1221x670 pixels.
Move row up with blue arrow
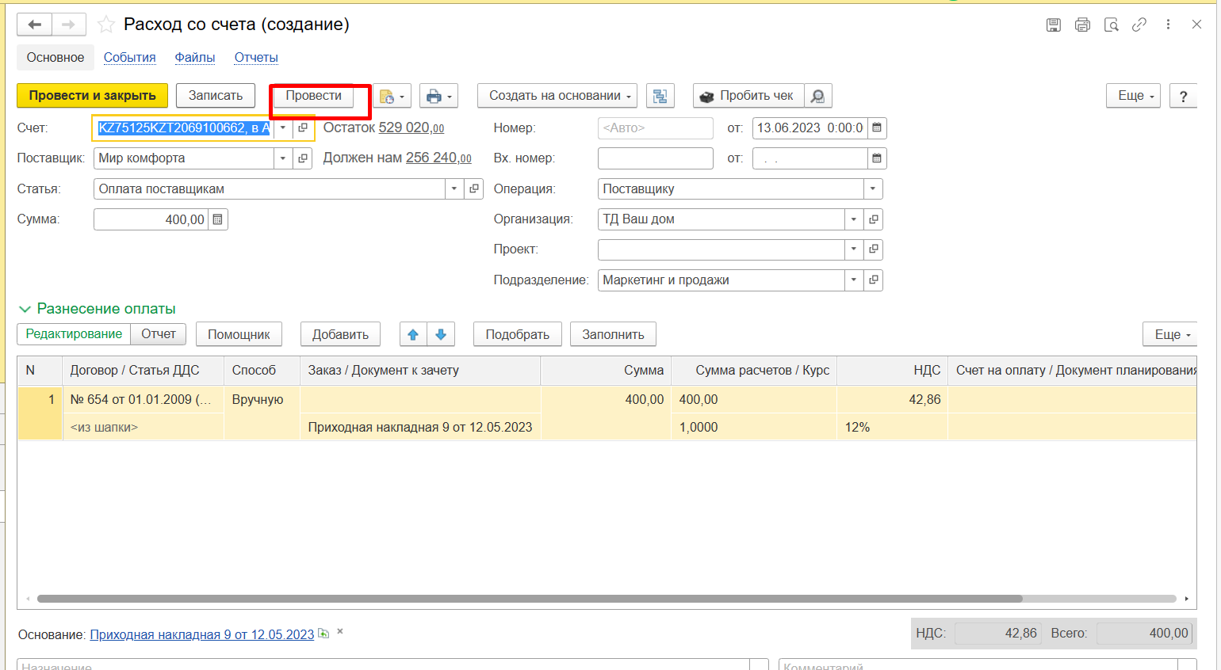point(413,334)
